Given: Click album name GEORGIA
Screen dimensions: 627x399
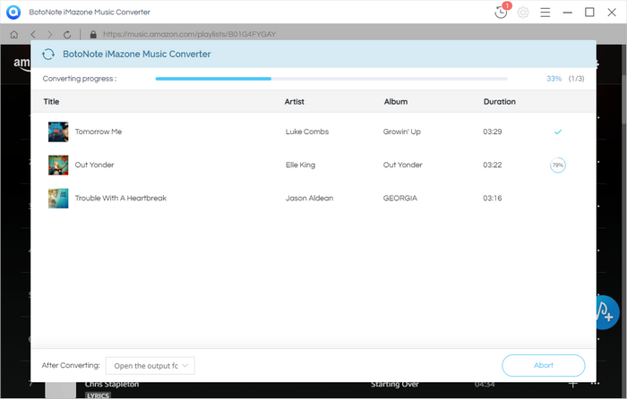Looking at the screenshot, I should tap(400, 198).
